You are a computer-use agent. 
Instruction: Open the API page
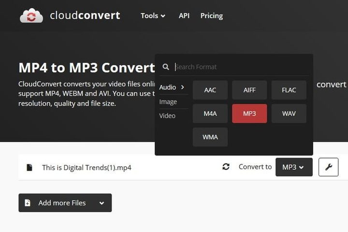click(184, 15)
